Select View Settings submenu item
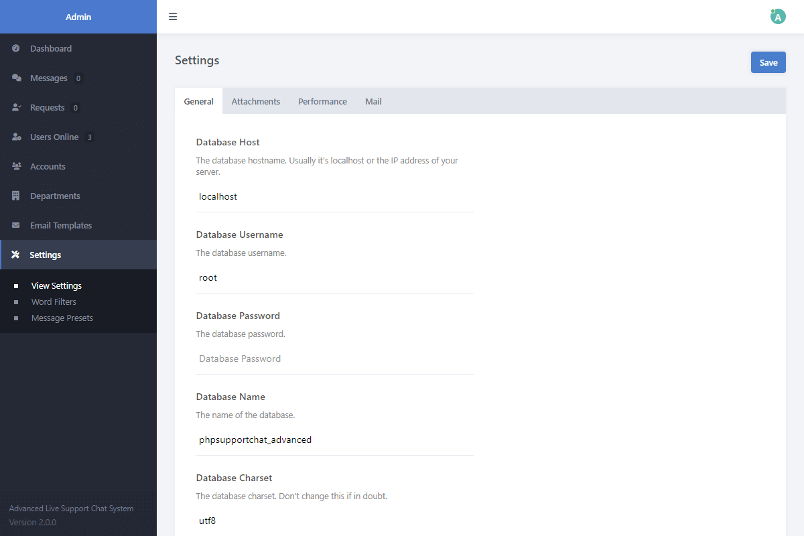 coord(56,285)
